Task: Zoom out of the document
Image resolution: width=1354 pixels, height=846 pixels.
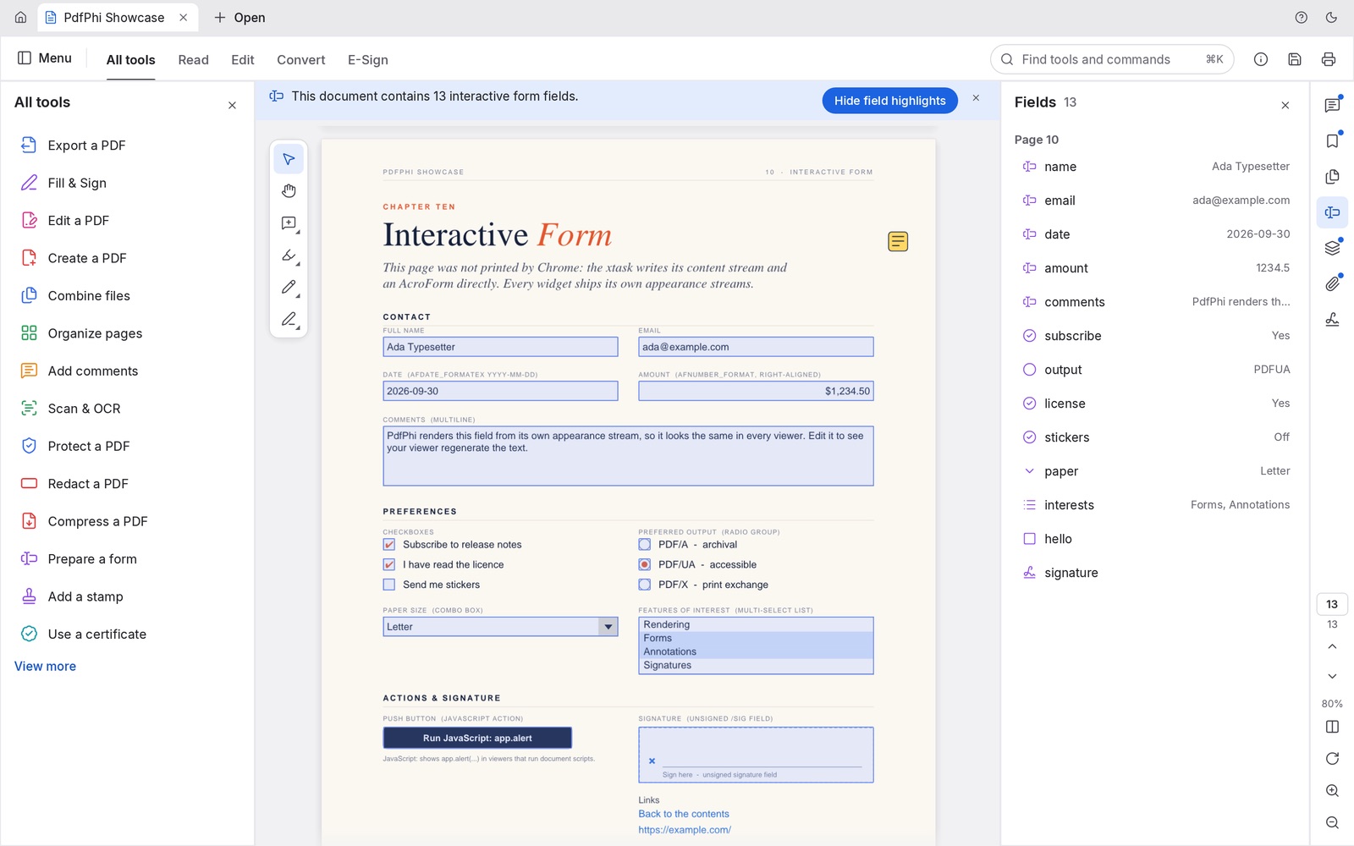Action: point(1332,823)
